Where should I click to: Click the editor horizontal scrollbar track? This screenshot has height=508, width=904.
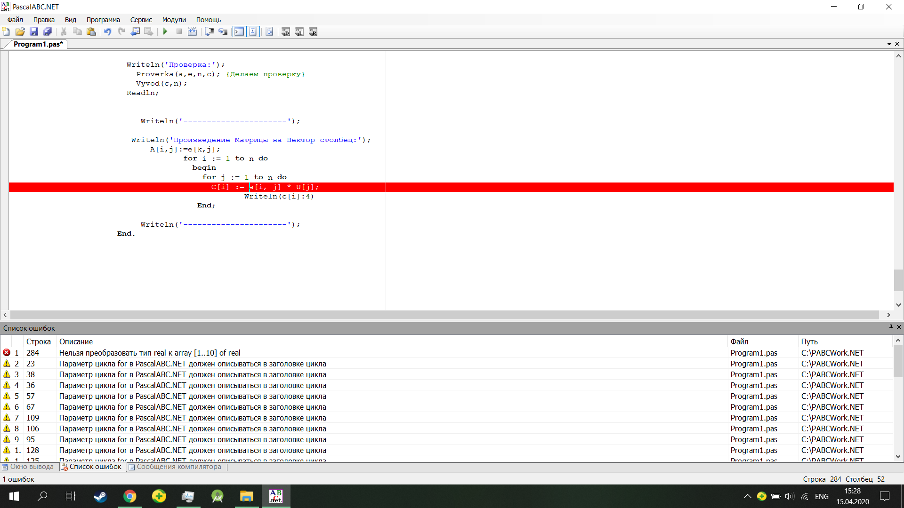(444, 315)
